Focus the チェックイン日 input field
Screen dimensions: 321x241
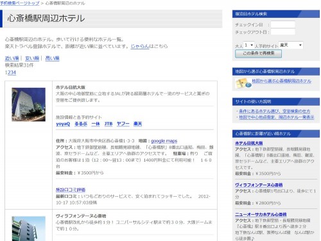(282, 24)
